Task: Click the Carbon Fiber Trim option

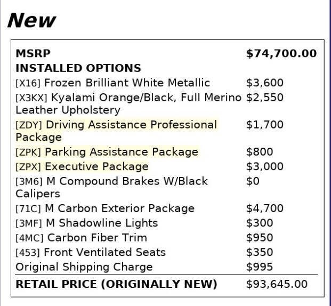Action: pyautogui.click(x=81, y=238)
